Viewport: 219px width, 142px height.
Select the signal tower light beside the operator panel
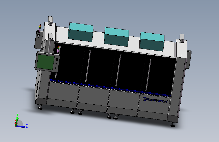tap(58, 49)
